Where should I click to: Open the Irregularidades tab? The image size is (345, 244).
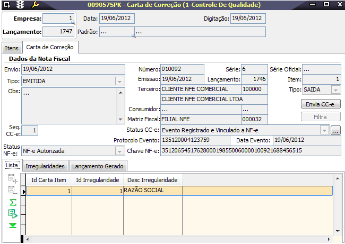point(45,166)
